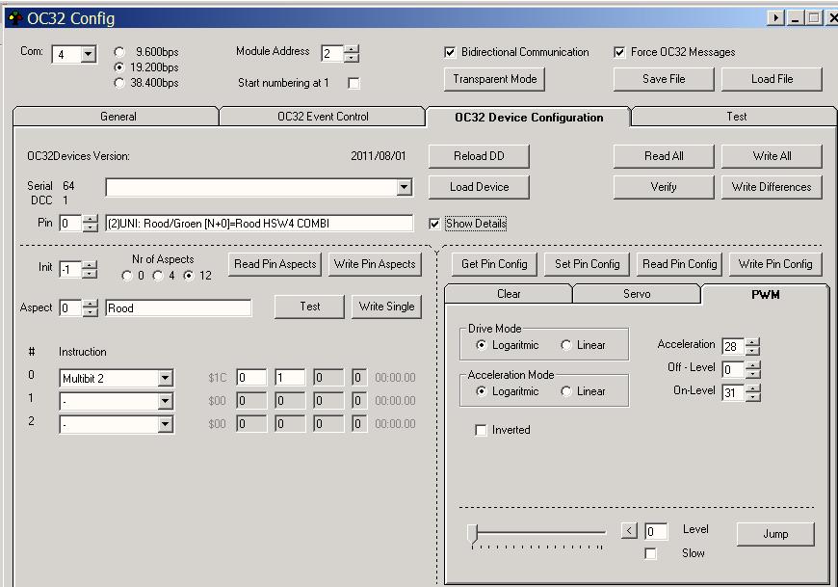Open the Com port dropdown
838x587 pixels.
pyautogui.click(x=88, y=54)
